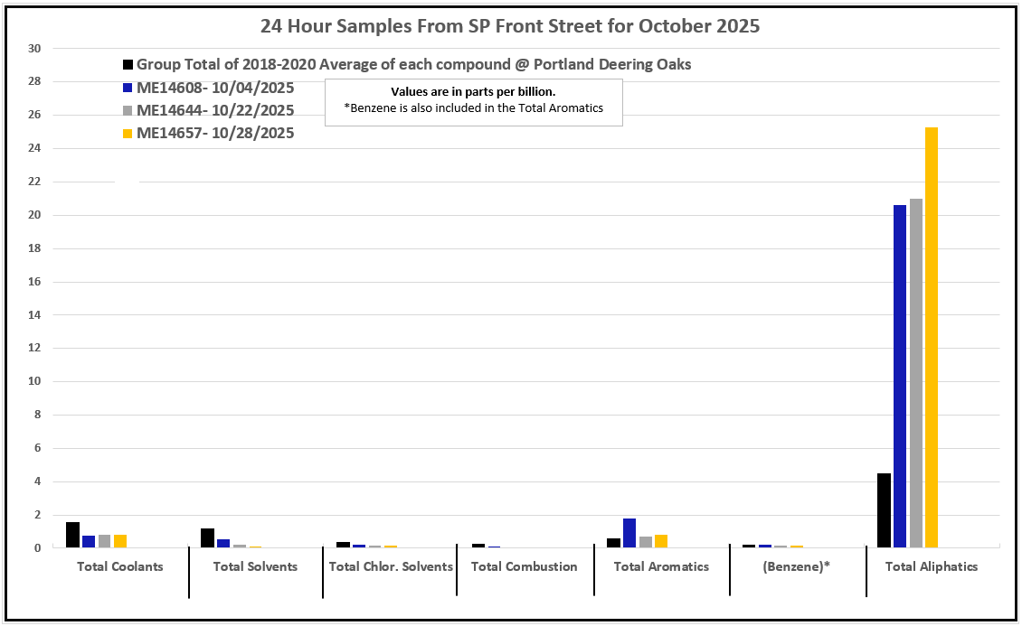Click the gray Total Aliphatics bar
Image resolution: width=1022 pixels, height=626 pixels.
tap(916, 372)
